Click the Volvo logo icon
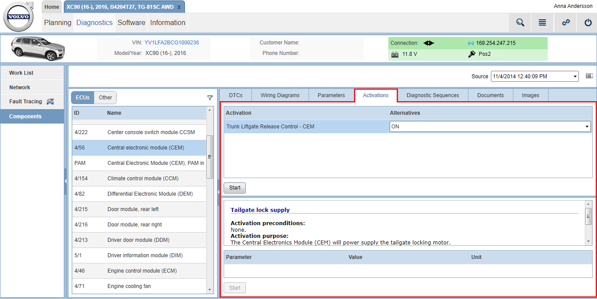Image resolution: width=597 pixels, height=299 pixels. 18,17
